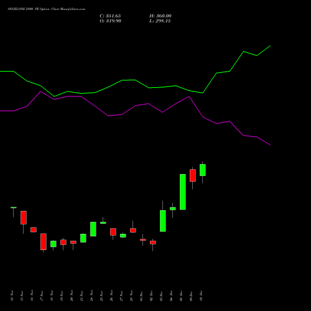The height and width of the screenshot is (311, 311).
Task: Click the 27 Nov date label
Action: click(121, 295)
